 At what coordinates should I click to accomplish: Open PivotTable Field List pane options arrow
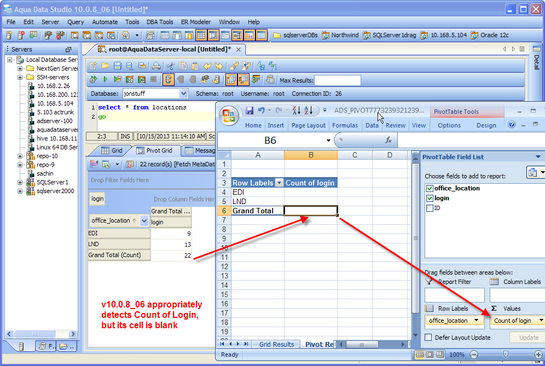[x=538, y=157]
